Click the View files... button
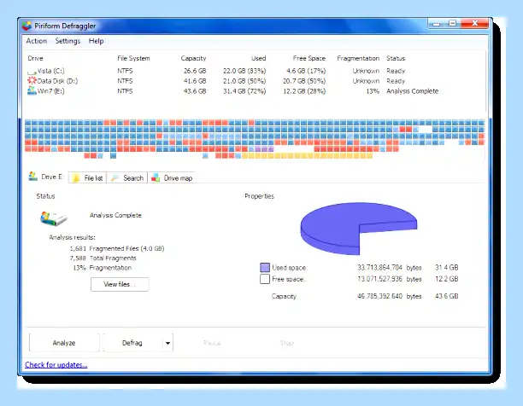 (x=120, y=284)
